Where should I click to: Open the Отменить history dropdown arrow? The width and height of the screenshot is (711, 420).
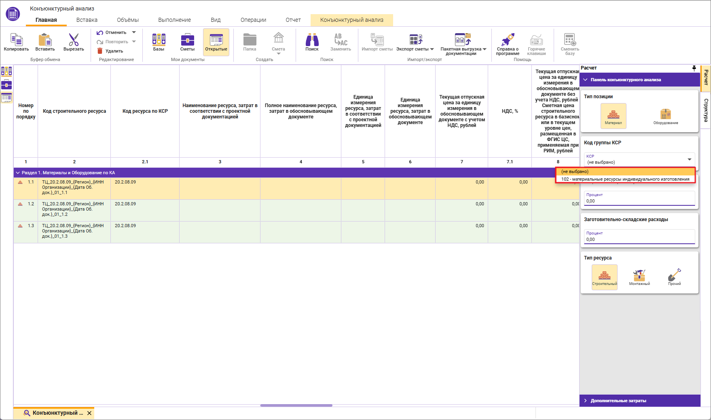134,32
